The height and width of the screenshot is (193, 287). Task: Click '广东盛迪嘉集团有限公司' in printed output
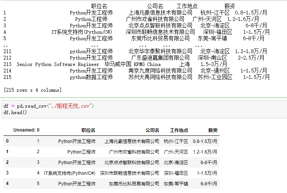160,58
